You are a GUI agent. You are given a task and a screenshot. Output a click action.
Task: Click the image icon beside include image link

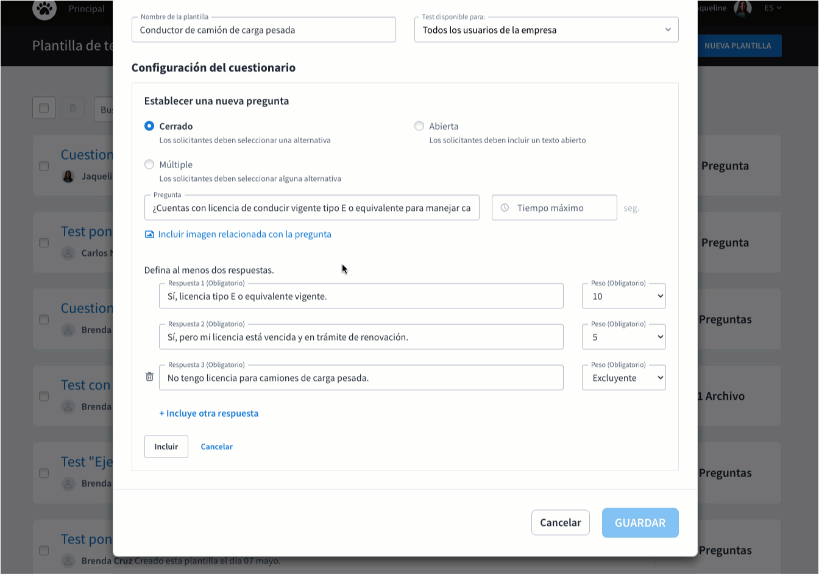(x=149, y=235)
